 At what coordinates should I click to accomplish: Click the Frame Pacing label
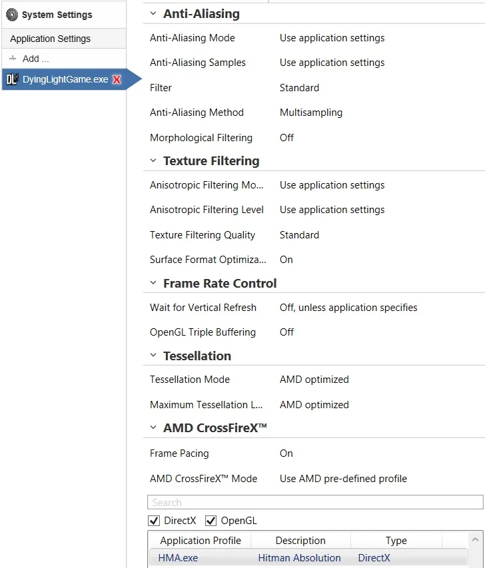179,453
